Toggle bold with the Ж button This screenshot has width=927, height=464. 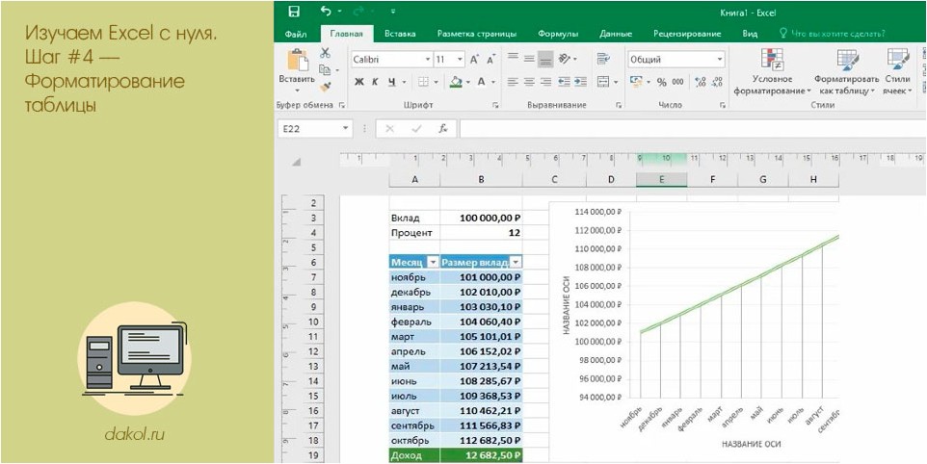(x=358, y=82)
